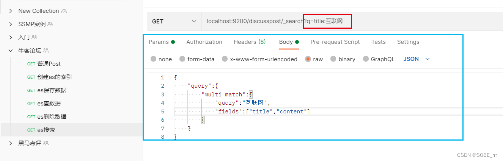Select the raw body type radio

308,59
